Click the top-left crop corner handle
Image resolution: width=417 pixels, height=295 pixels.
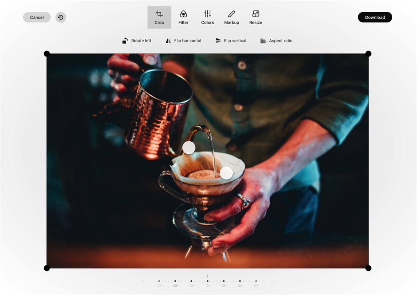pos(47,54)
